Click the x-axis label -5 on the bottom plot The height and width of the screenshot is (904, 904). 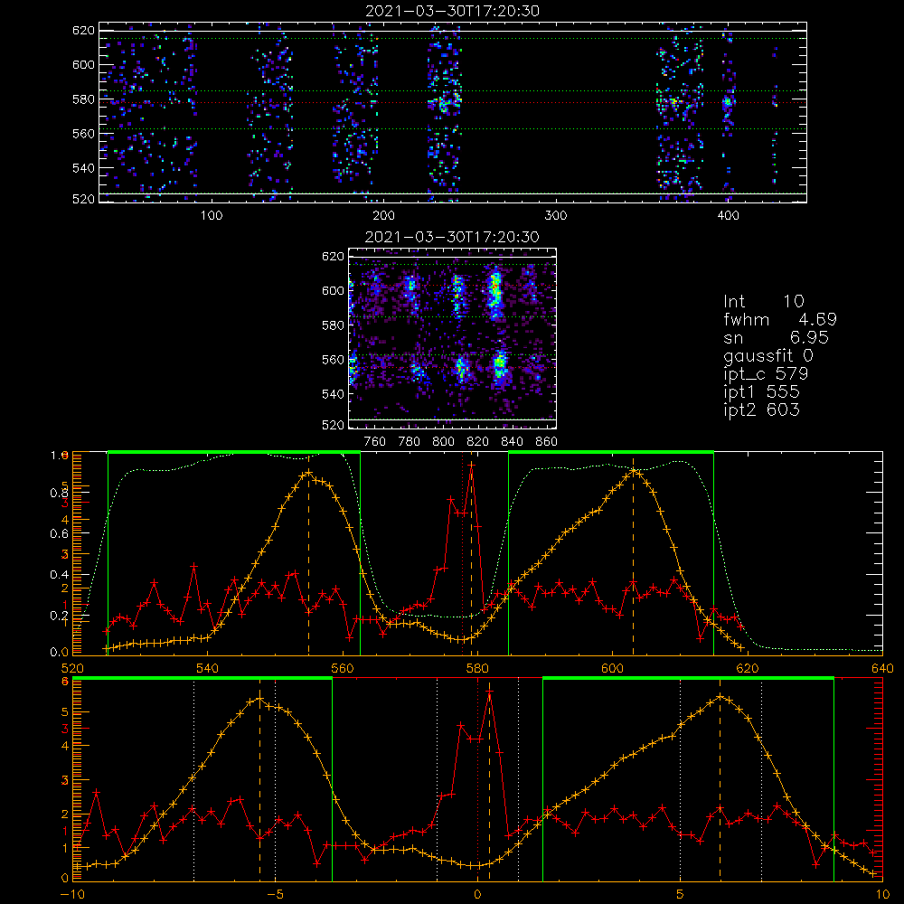click(275, 895)
